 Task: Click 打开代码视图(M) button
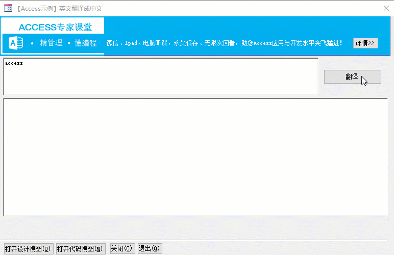click(81, 249)
